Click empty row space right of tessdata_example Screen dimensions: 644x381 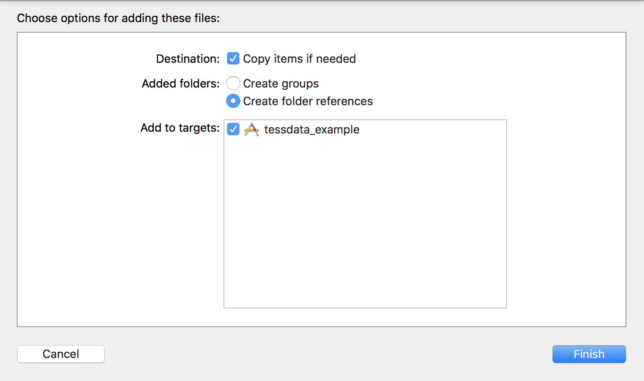point(433,130)
